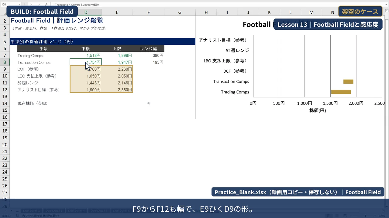Open the Name Box dropdown arrow

click(19, 5)
